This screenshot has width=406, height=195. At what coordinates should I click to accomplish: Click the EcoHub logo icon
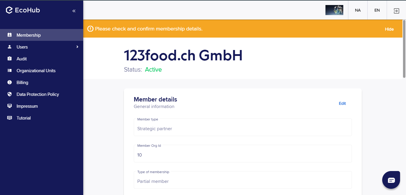[x=9, y=10]
